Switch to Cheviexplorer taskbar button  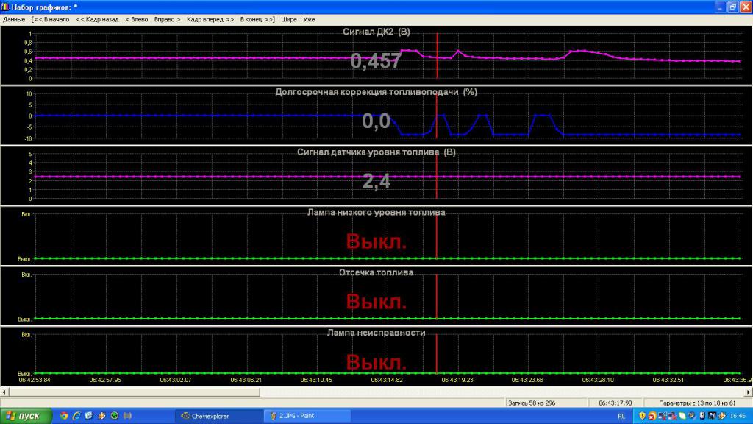[x=217, y=416]
